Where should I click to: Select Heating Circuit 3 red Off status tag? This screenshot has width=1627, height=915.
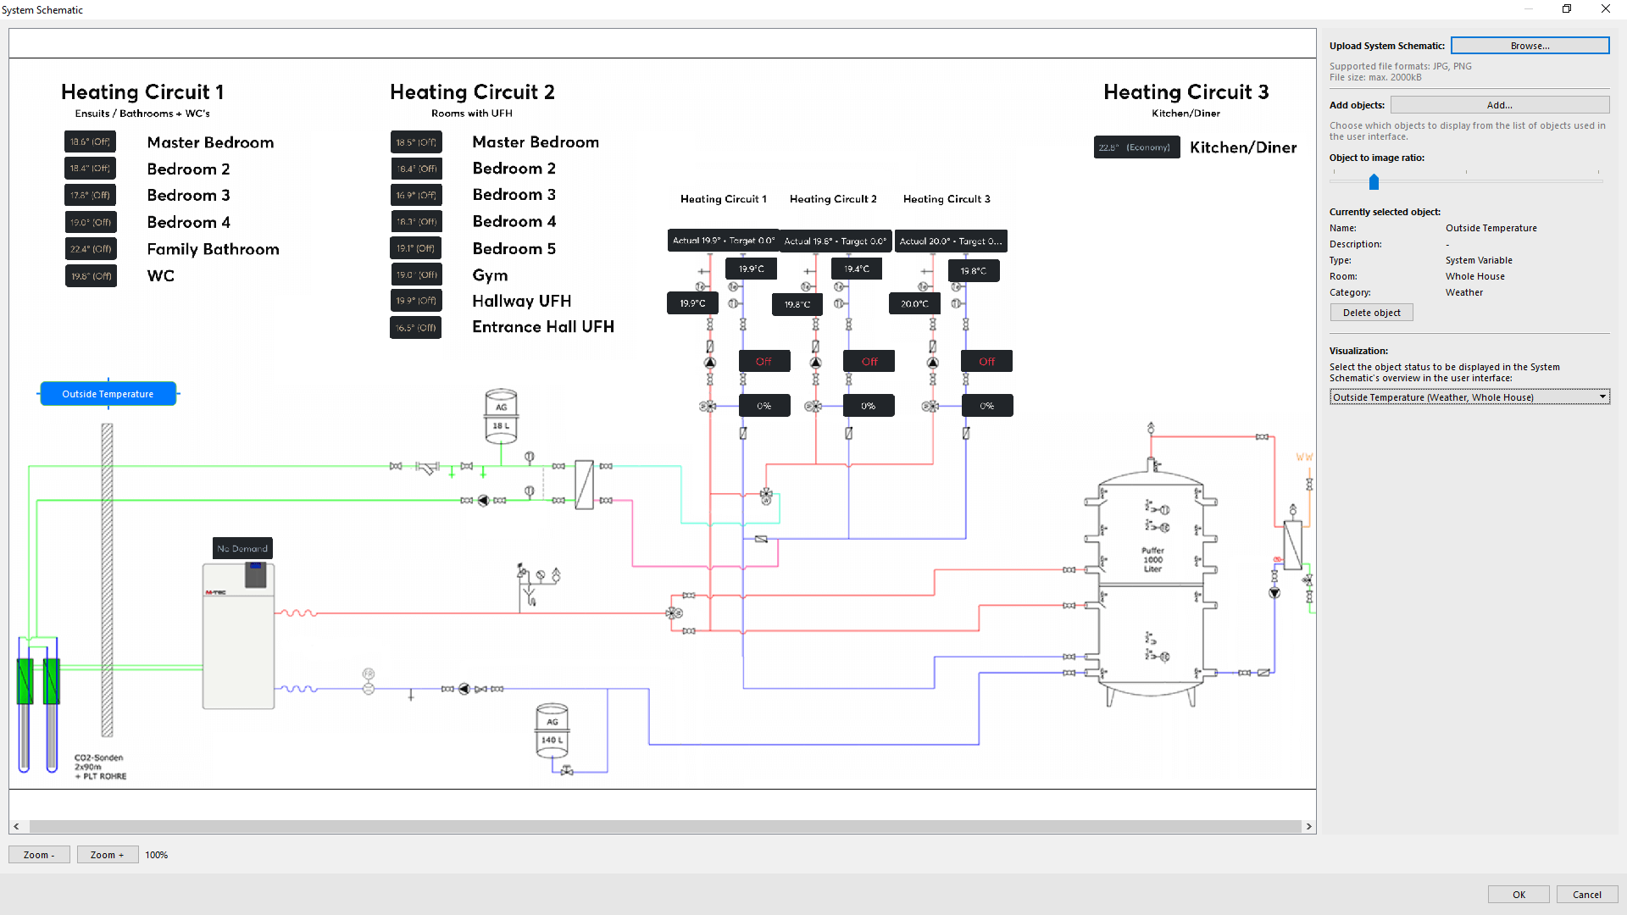[986, 361]
